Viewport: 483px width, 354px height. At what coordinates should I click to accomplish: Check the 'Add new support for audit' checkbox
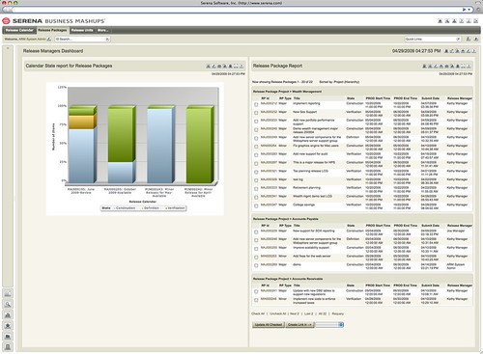coord(256,155)
